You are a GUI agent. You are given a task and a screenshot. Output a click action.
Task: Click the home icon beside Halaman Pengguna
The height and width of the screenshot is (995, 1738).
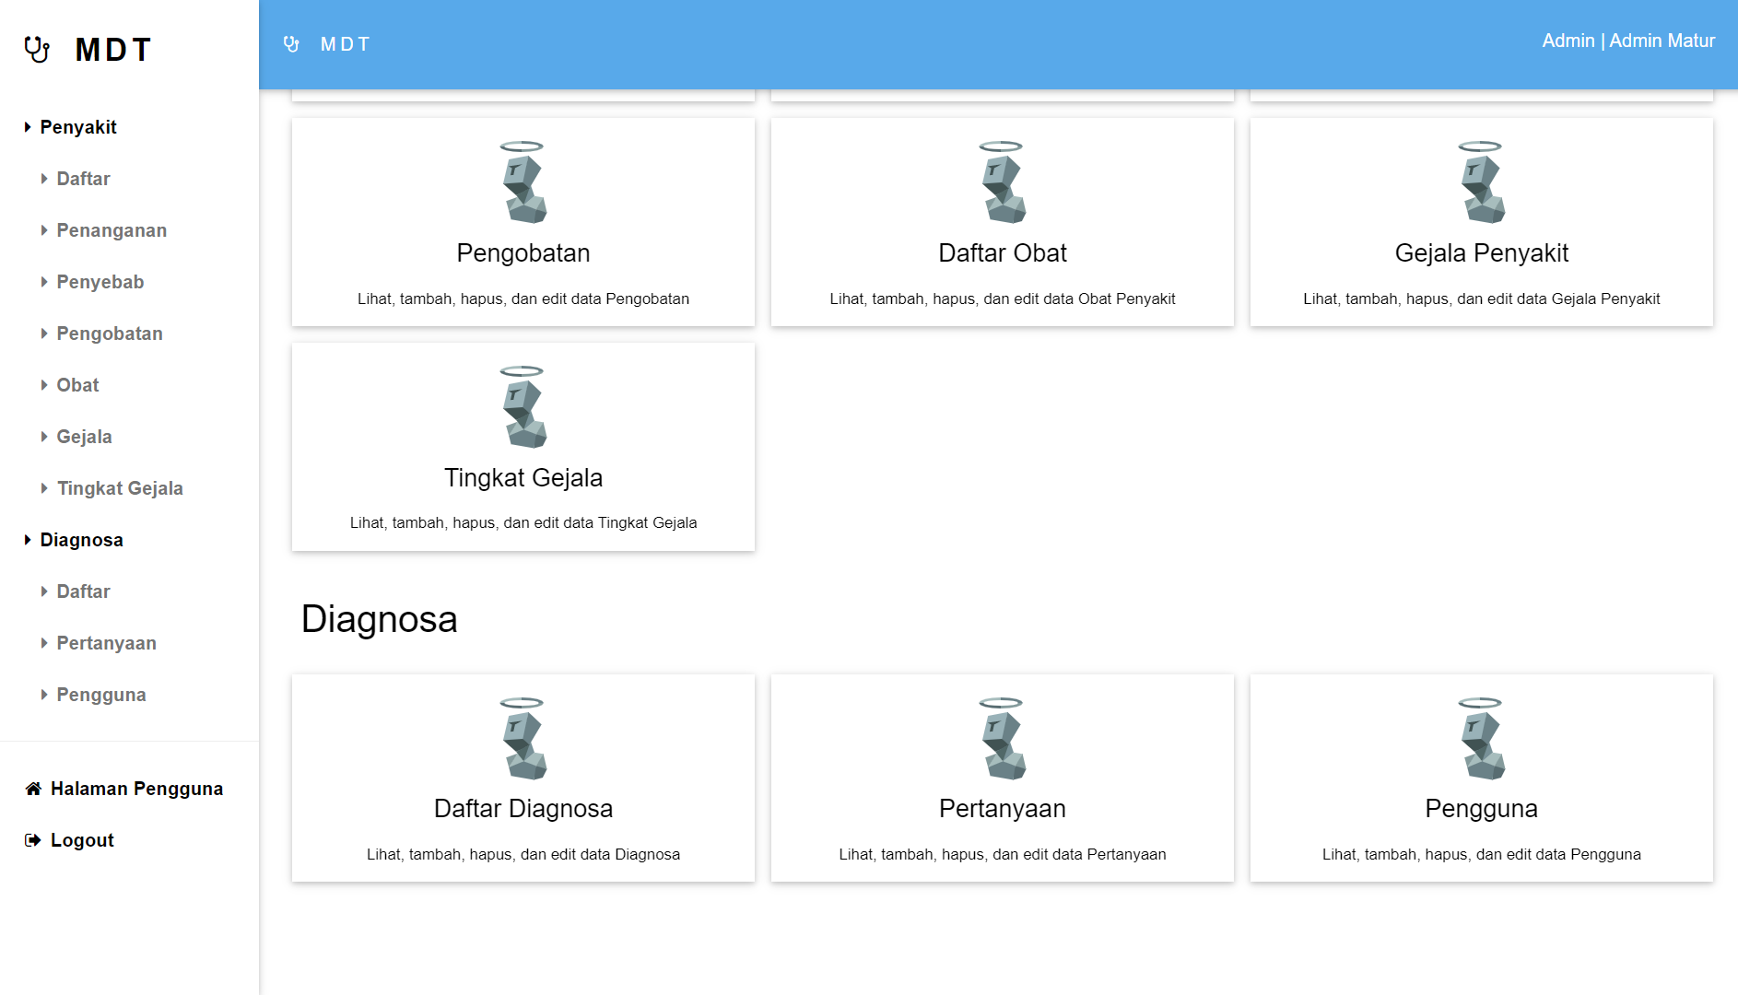click(33, 789)
